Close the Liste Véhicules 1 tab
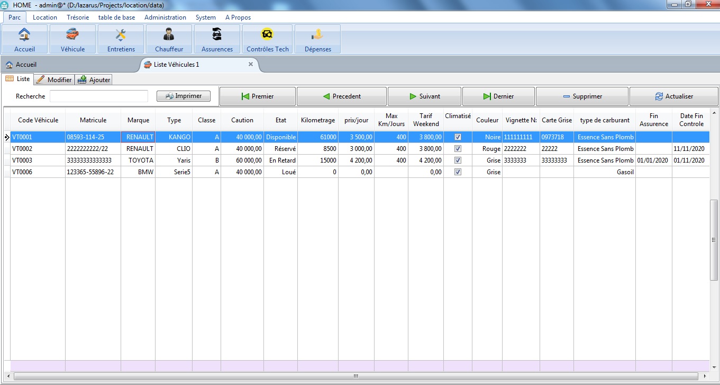The height and width of the screenshot is (385, 720). tap(251, 64)
